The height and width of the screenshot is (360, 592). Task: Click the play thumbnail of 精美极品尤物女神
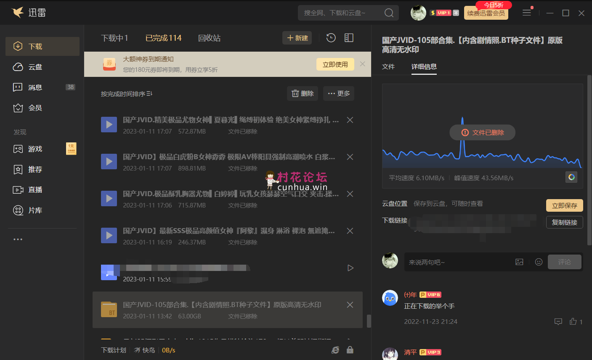(x=109, y=124)
